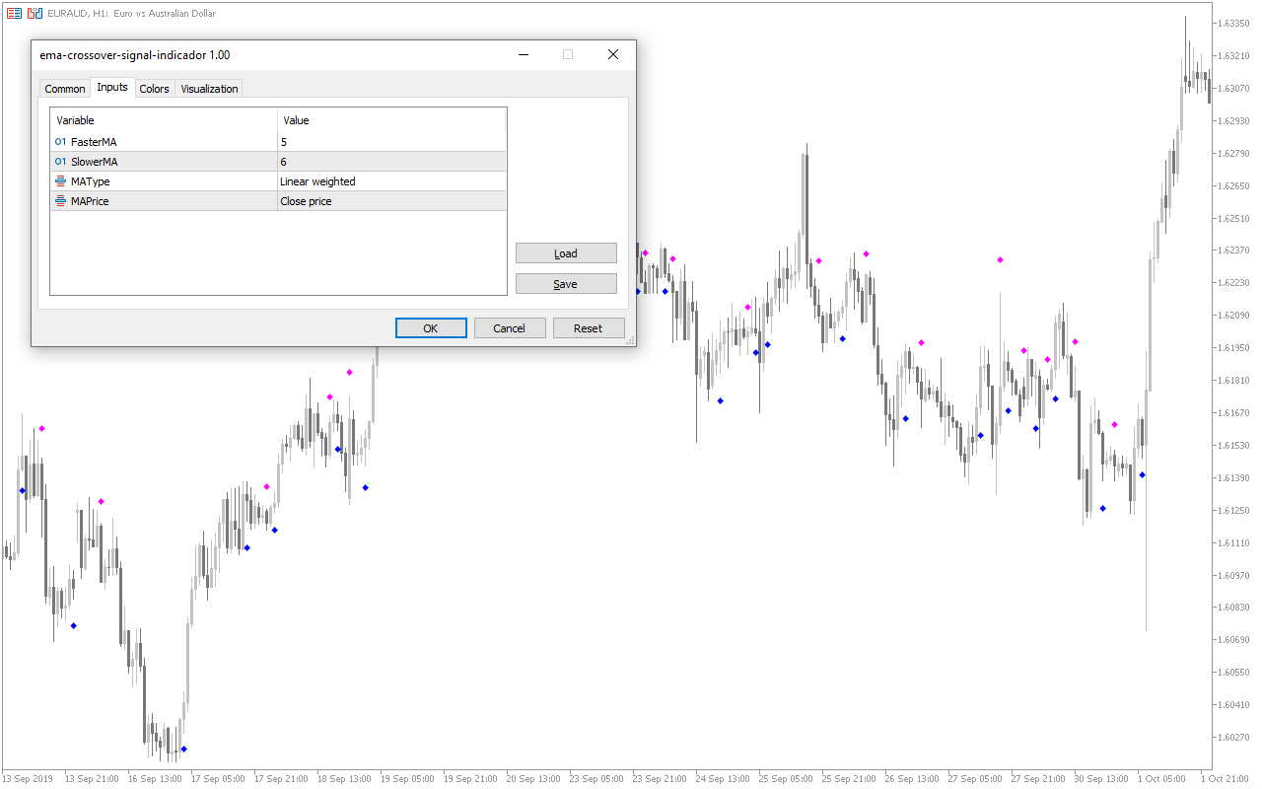The image size is (1262, 789).
Task: Click the 1.60270 price scale label
Action: 1234,738
